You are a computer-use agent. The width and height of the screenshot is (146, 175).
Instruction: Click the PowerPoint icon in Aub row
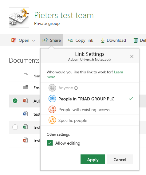[26, 101]
